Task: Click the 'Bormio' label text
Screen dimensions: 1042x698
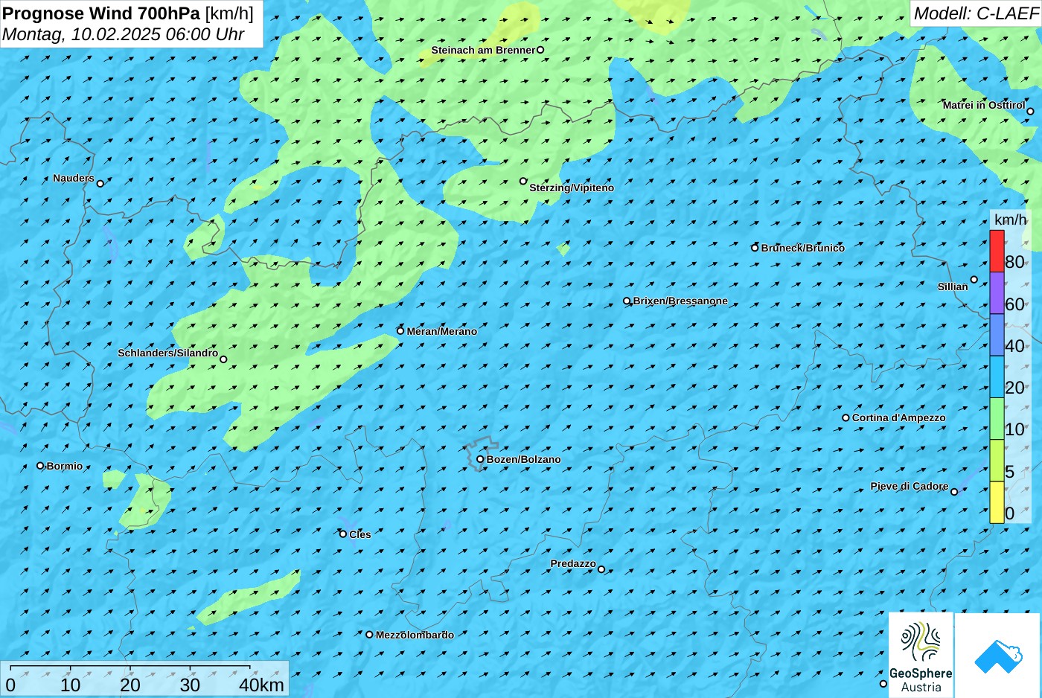Action: [65, 466]
